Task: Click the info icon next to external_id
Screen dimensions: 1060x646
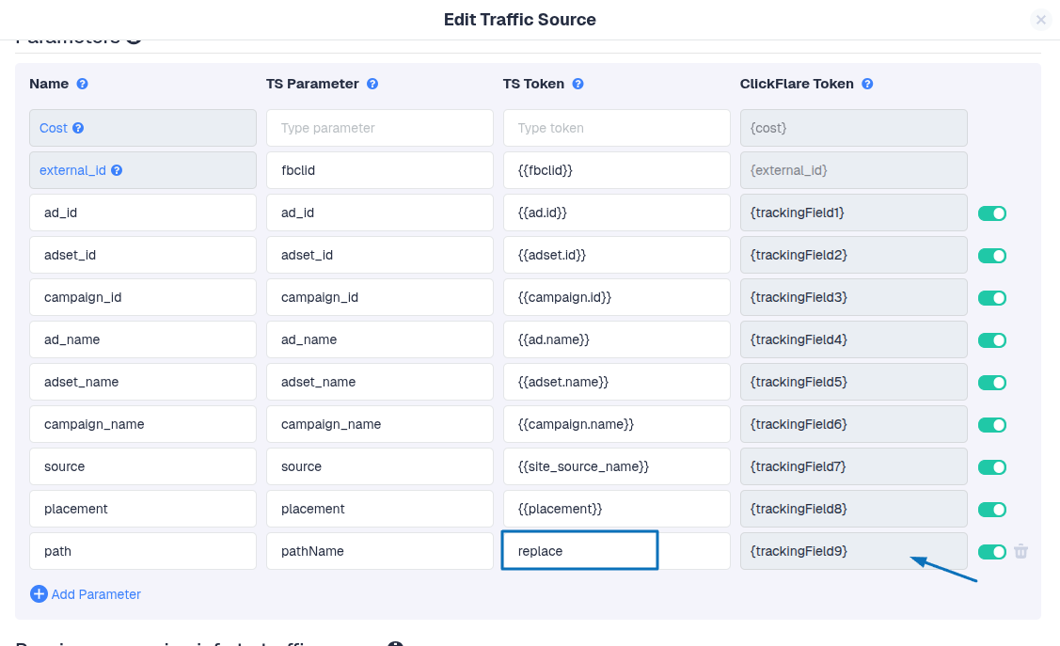Action: pos(117,170)
